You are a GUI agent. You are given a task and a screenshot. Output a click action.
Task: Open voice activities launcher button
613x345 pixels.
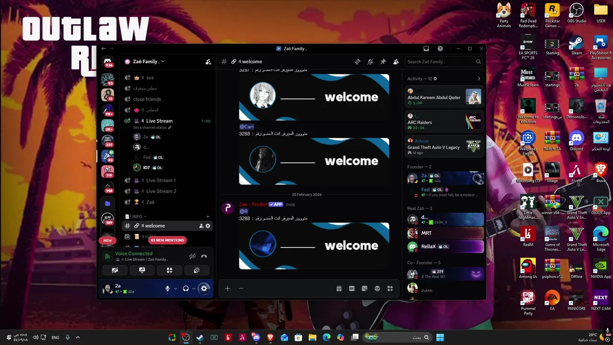point(169,270)
